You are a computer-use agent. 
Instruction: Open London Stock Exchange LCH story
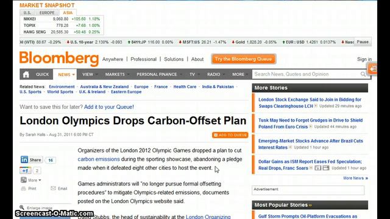pyautogui.click(x=310, y=103)
